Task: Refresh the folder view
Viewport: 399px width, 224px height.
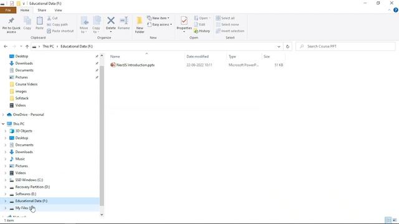Action: click(287, 47)
